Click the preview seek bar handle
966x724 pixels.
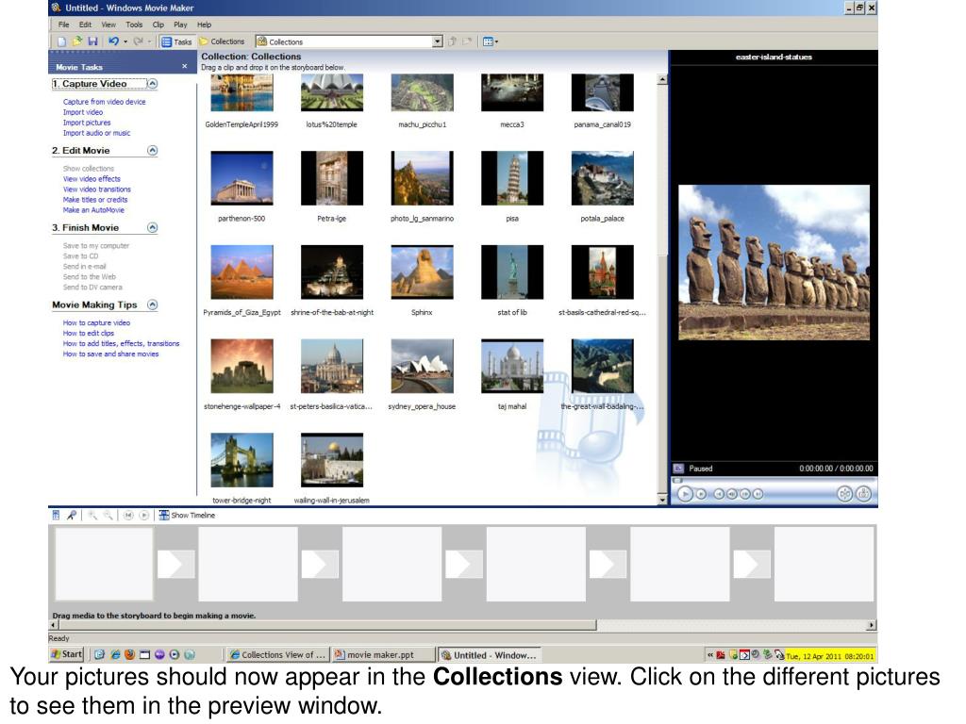pos(677,480)
